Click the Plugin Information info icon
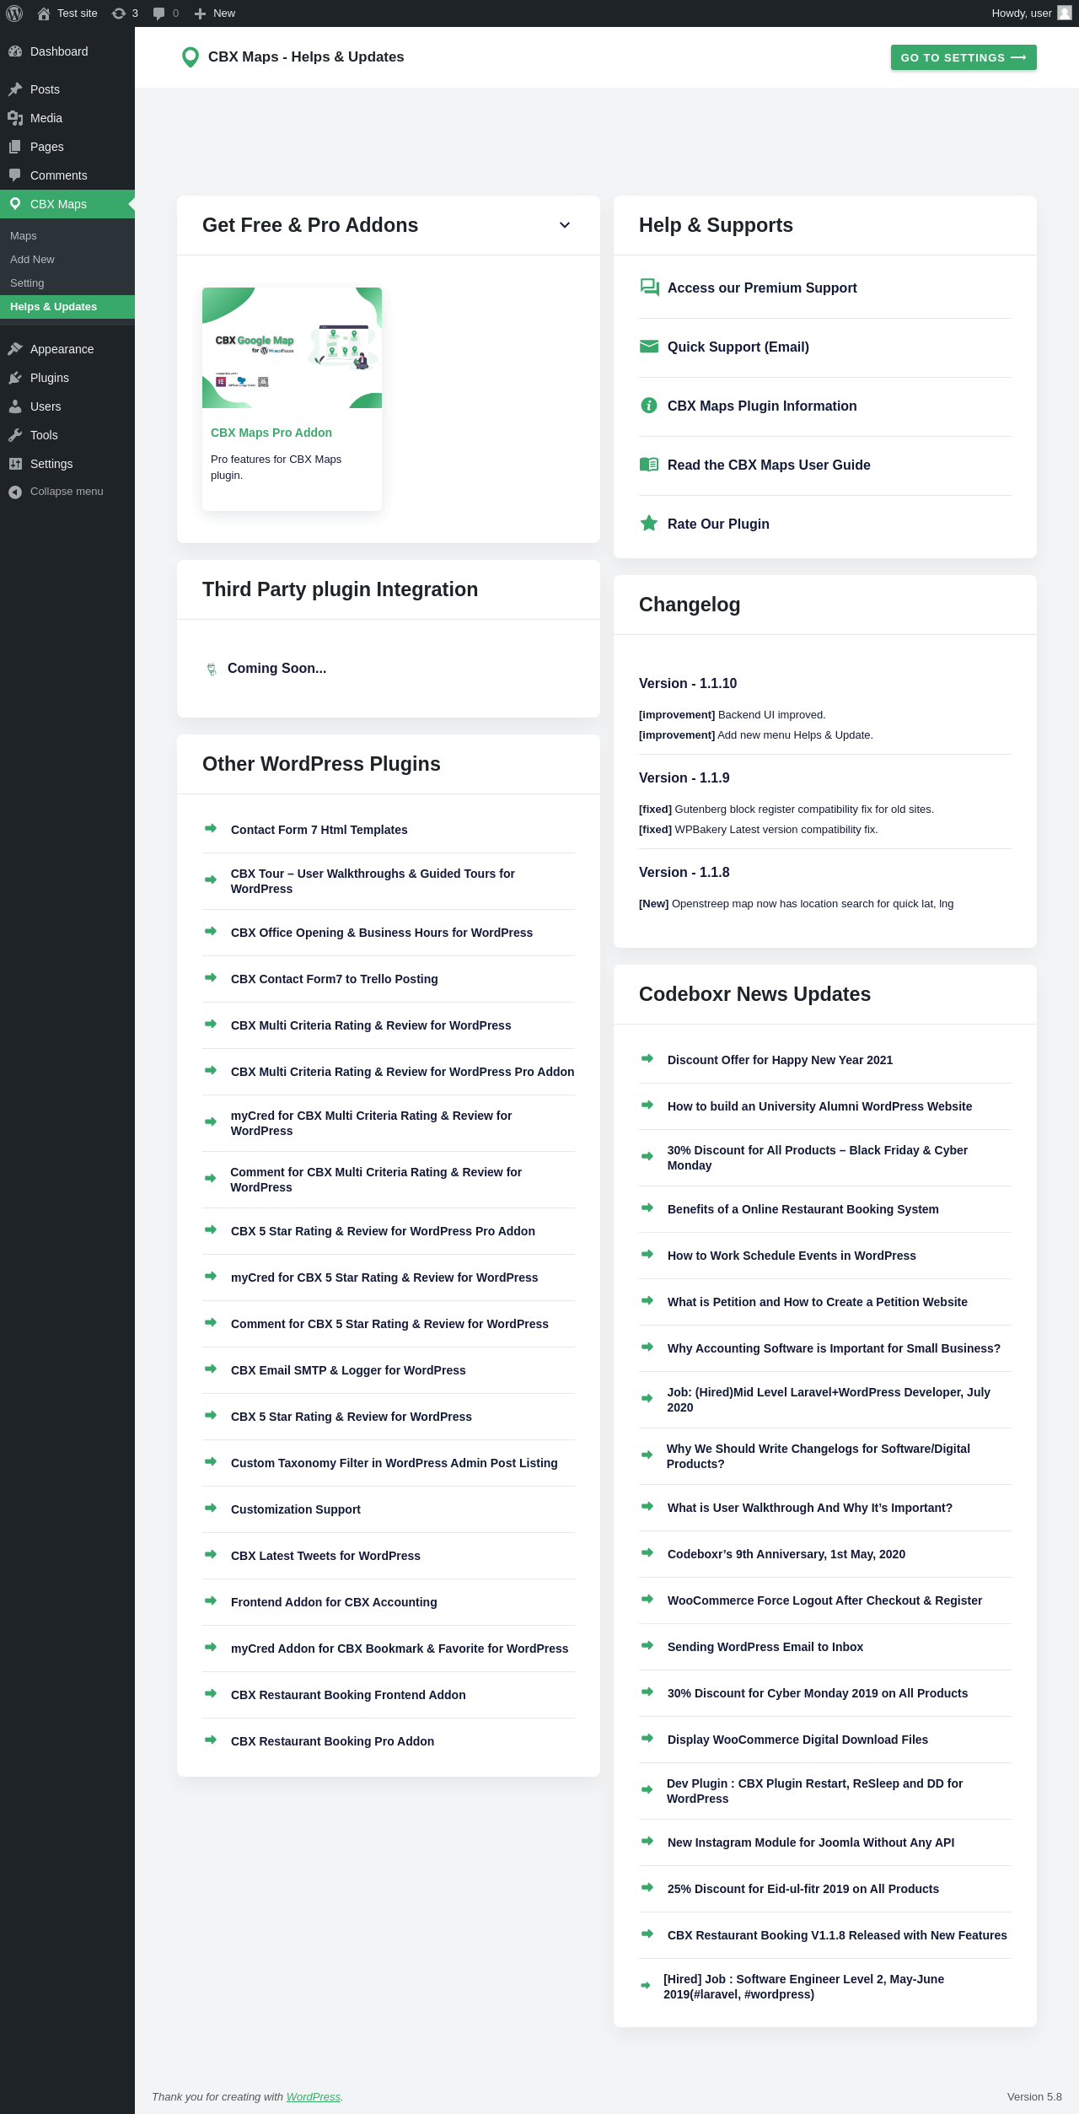The image size is (1079, 2114). coord(649,406)
